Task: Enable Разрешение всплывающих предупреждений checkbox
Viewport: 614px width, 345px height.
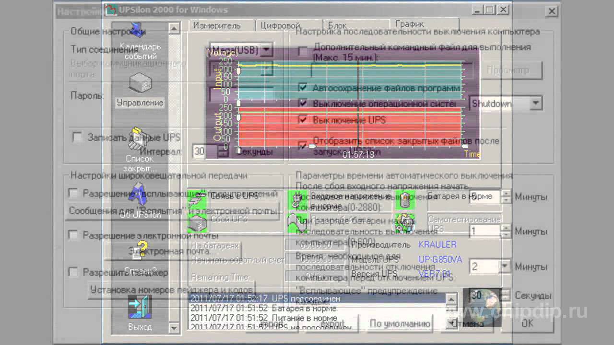Action: click(73, 193)
